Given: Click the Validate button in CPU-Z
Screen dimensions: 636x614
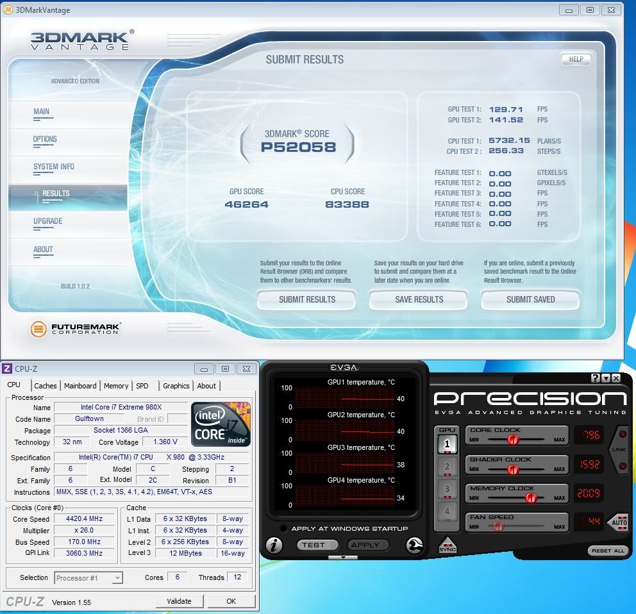Looking at the screenshot, I should [179, 601].
